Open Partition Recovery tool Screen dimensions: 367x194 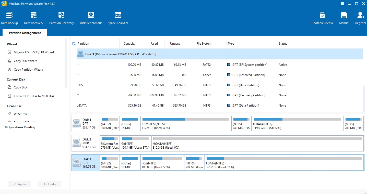62,18
